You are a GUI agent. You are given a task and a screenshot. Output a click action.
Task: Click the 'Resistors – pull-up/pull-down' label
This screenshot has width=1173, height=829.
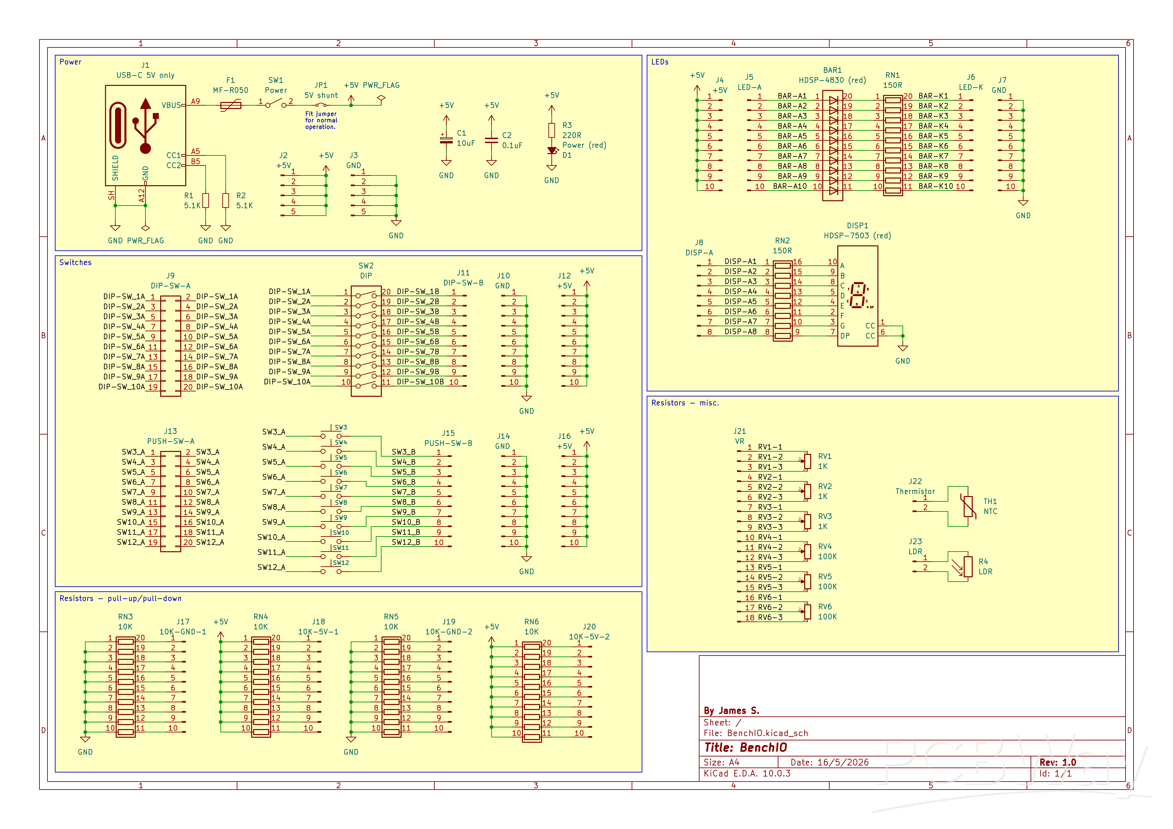click(x=121, y=599)
